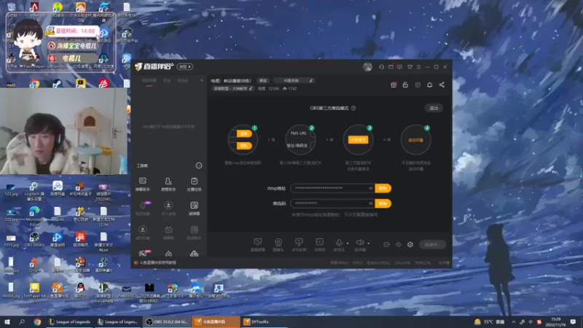The width and height of the screenshot is (583, 328).
Task: Open the 弹幕助手 tool in toolbox
Action: coord(142,184)
